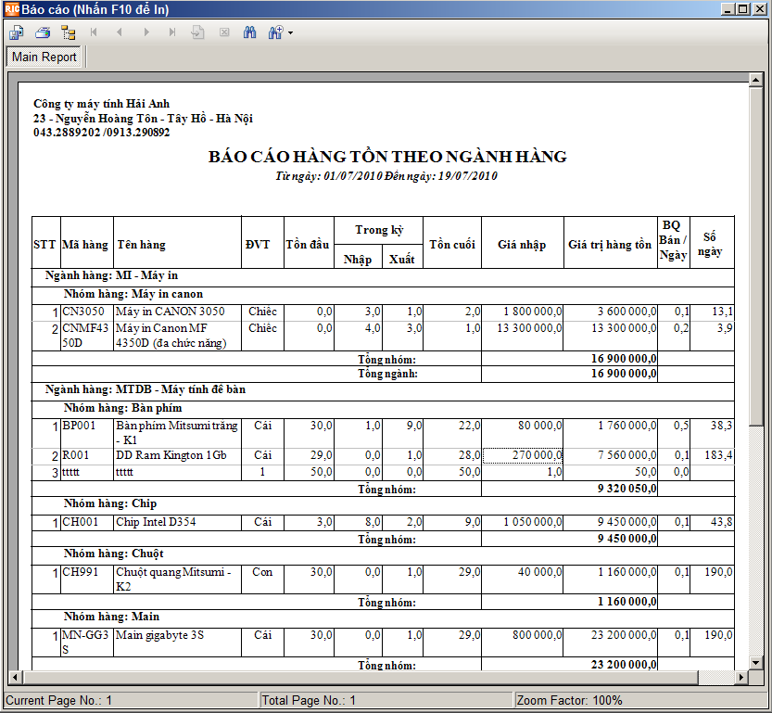This screenshot has width=772, height=713.
Task: Click the CN3050 item code cell
Action: tap(87, 312)
